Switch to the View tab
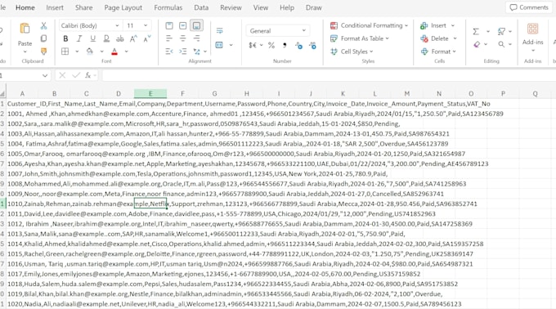Viewport: 556px width, 309px height. coord(261,7)
